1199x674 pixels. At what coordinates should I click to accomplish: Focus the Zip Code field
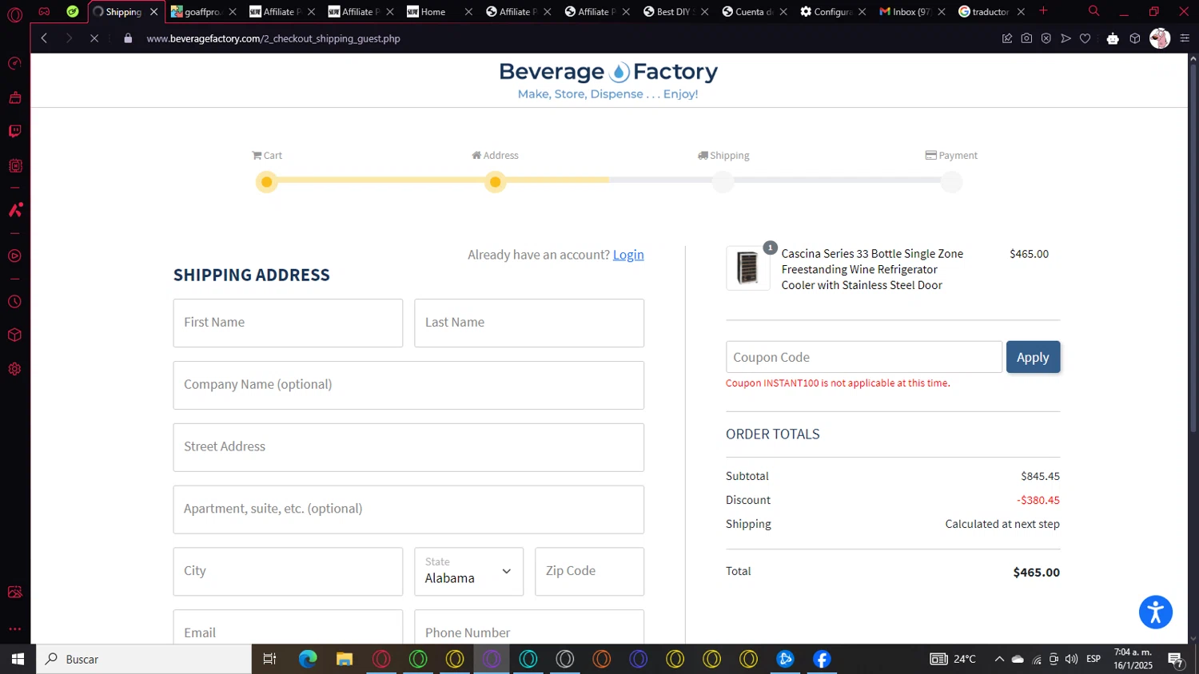coord(589,571)
